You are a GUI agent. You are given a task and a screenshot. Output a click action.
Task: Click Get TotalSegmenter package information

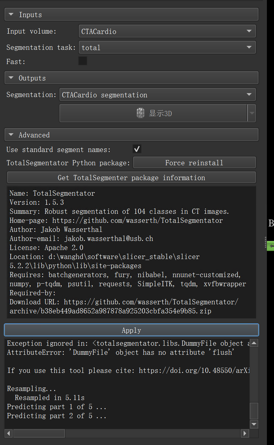coord(131,177)
